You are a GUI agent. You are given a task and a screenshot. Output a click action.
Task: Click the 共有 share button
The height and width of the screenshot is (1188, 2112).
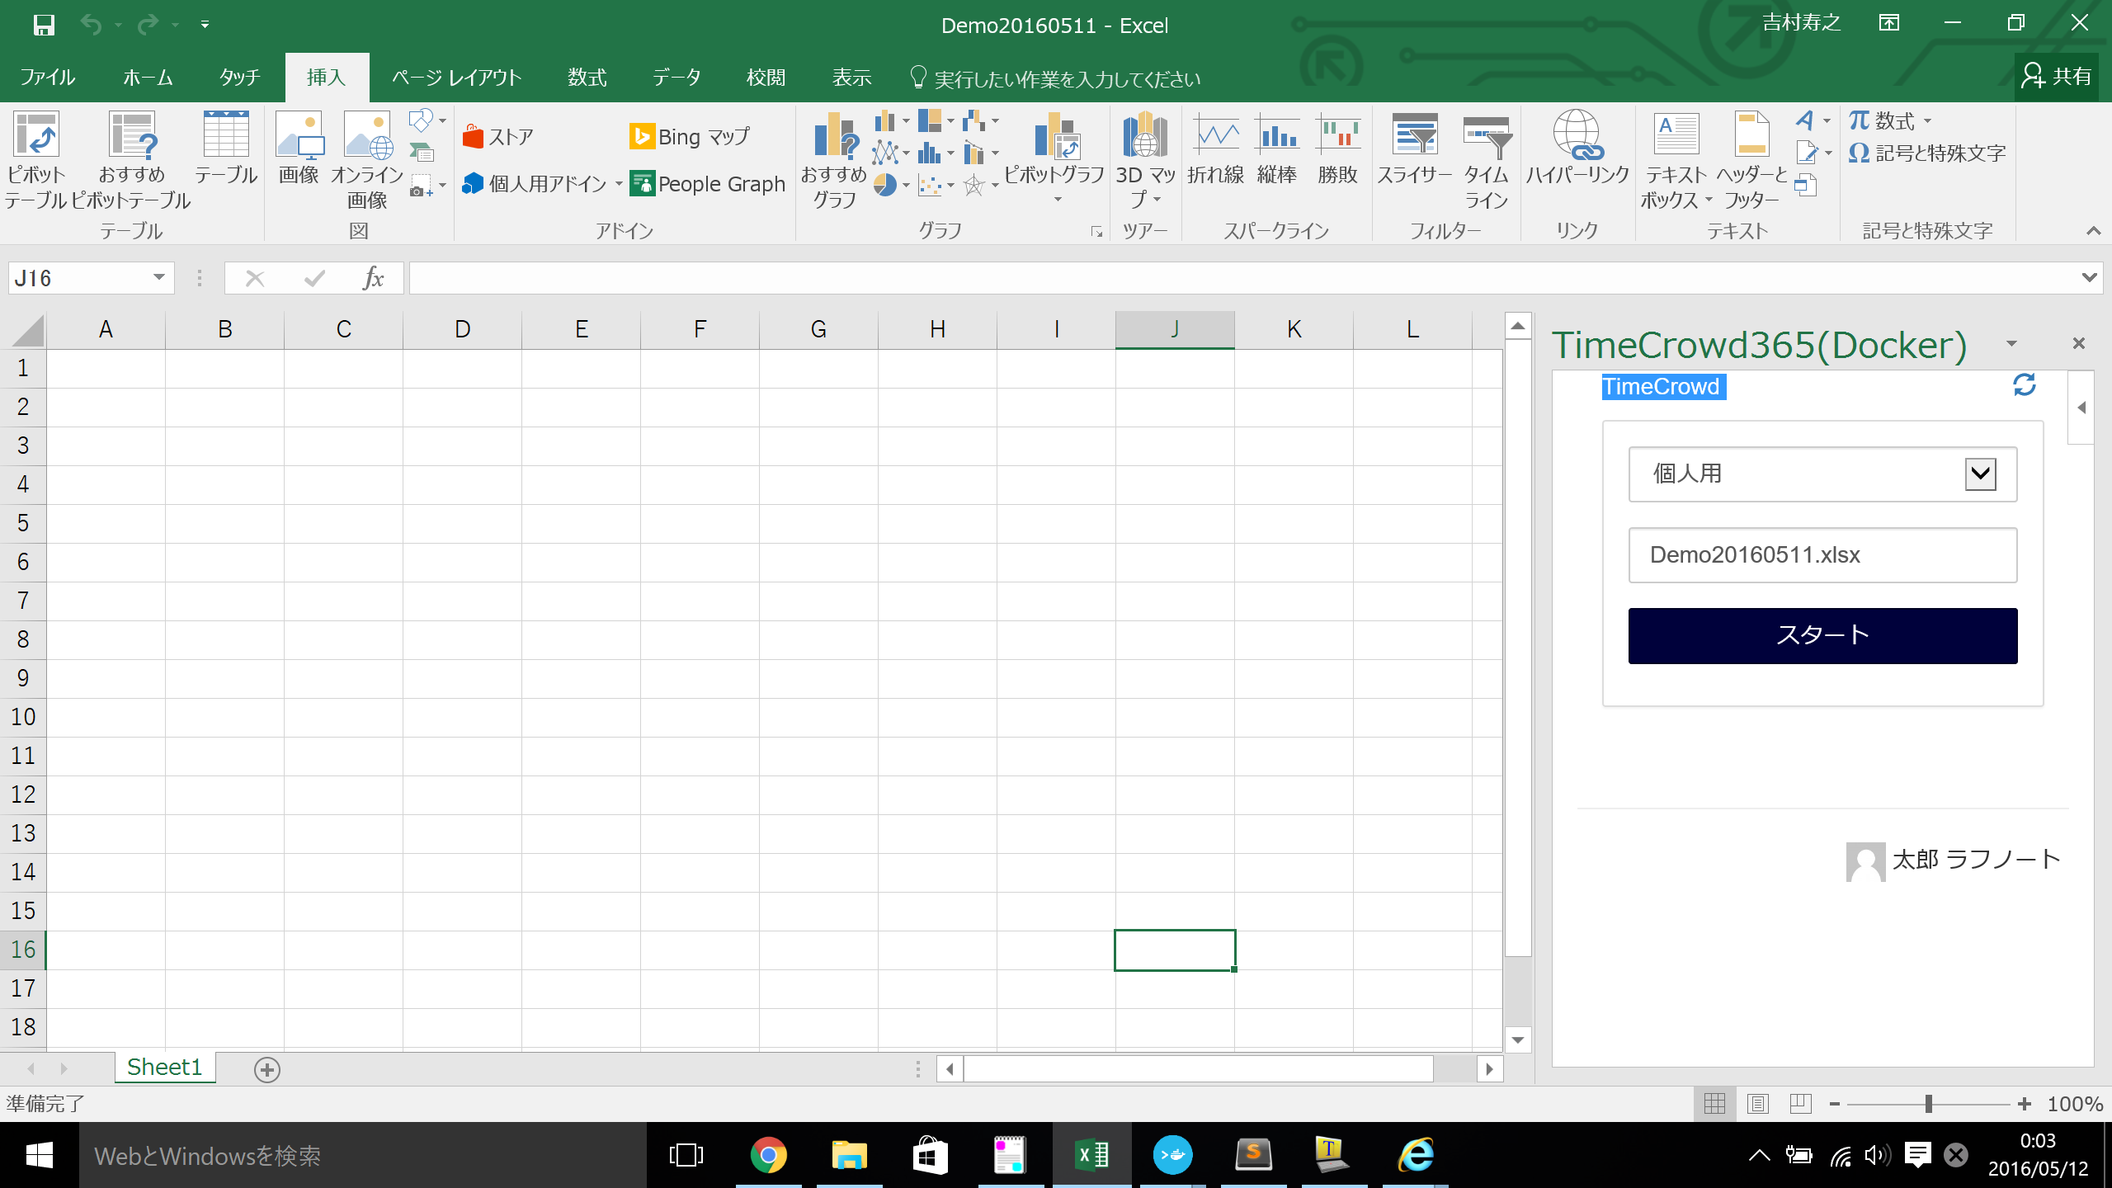[x=2056, y=77]
